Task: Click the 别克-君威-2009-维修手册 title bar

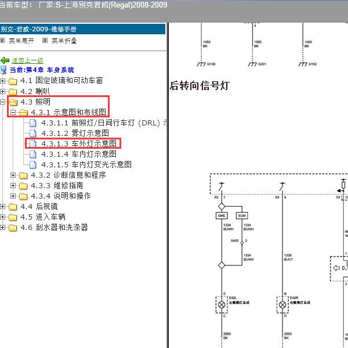Action: 82,29
